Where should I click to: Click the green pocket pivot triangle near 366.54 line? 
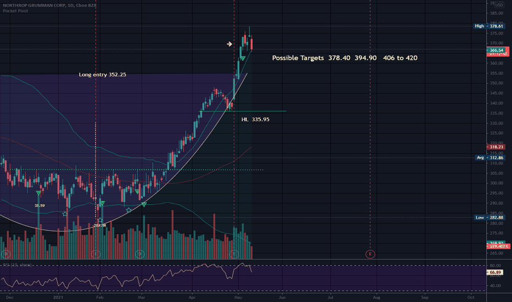pyautogui.click(x=243, y=58)
